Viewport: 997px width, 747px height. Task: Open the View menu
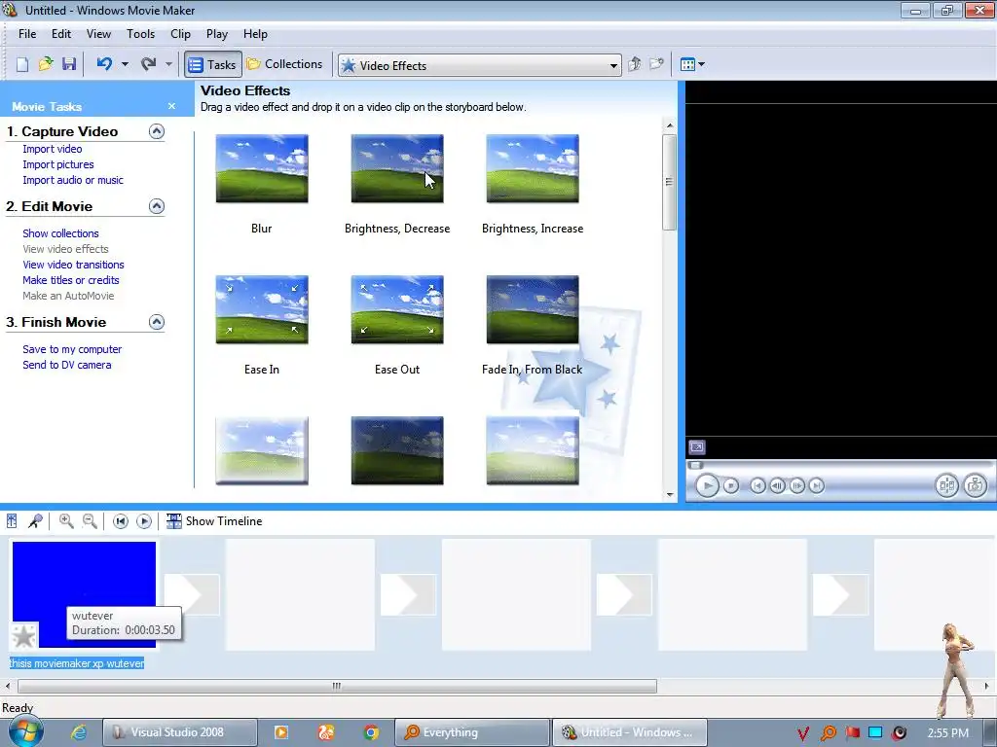[x=98, y=34]
